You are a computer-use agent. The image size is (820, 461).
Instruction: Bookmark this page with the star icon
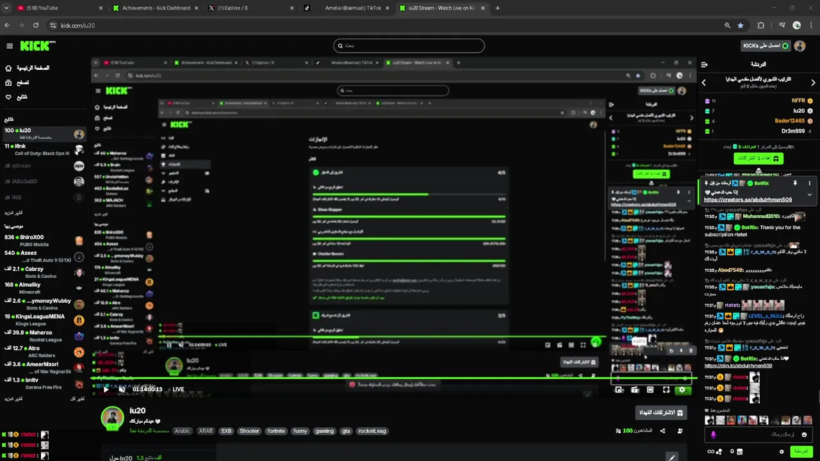pyautogui.click(x=741, y=25)
